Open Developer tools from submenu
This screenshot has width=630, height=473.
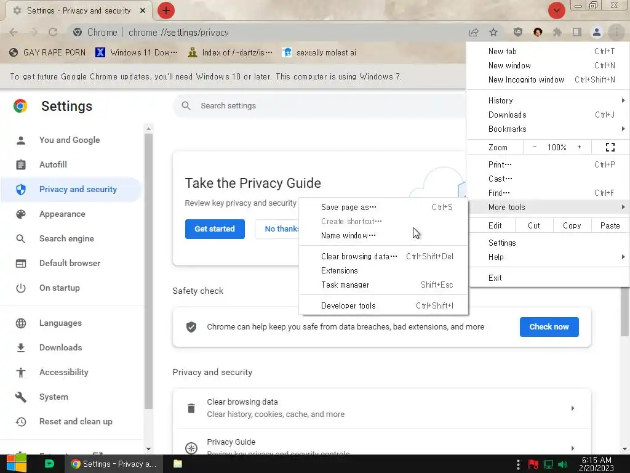(384, 305)
